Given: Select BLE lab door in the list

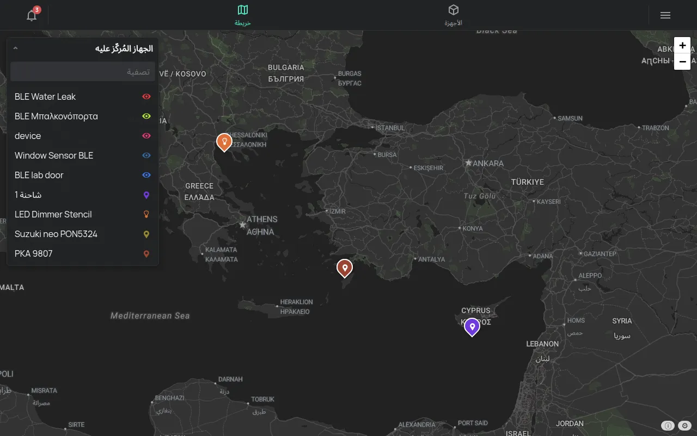Looking at the screenshot, I should [x=83, y=175].
